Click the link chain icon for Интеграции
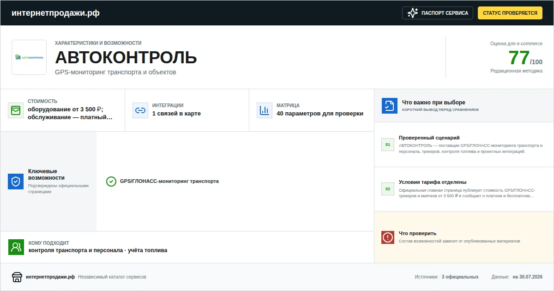This screenshot has height=291, width=554. click(x=140, y=110)
